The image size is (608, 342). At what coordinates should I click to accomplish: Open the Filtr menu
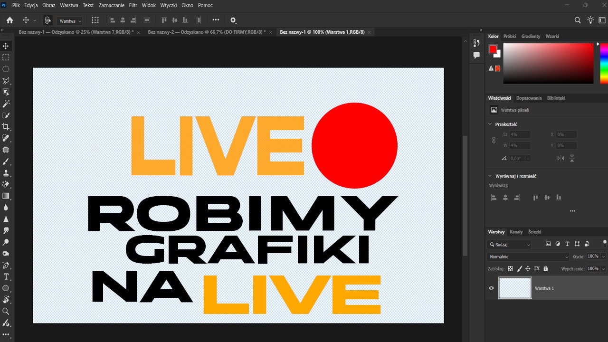pos(133,5)
